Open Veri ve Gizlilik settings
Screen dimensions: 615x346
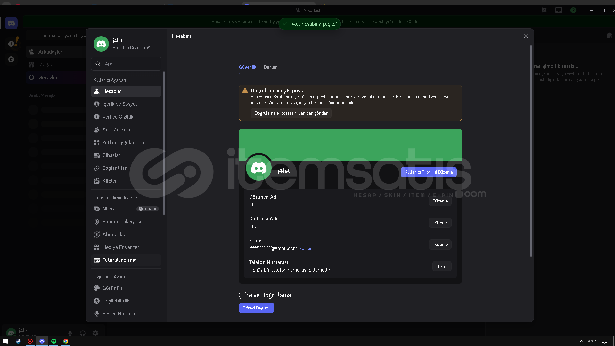[x=118, y=117]
